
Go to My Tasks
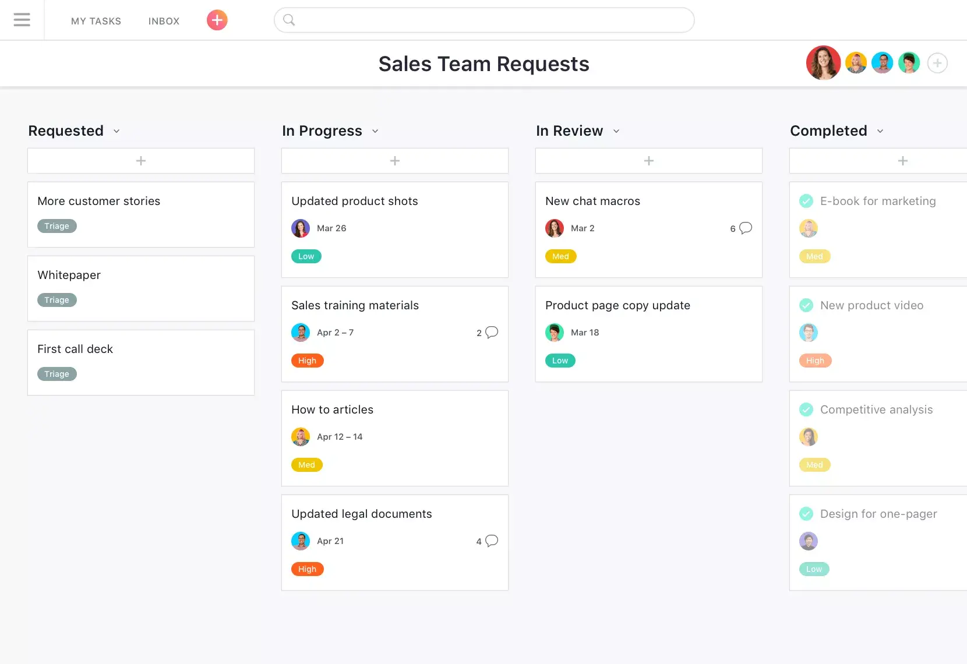[x=96, y=21]
